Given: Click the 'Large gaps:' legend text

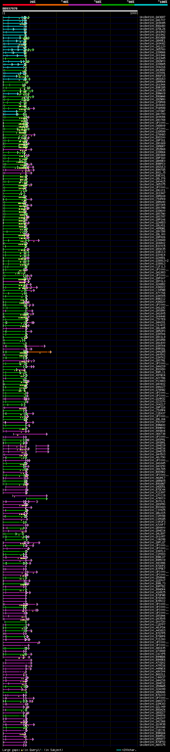Looking at the screenshot, I should [11, 750].
